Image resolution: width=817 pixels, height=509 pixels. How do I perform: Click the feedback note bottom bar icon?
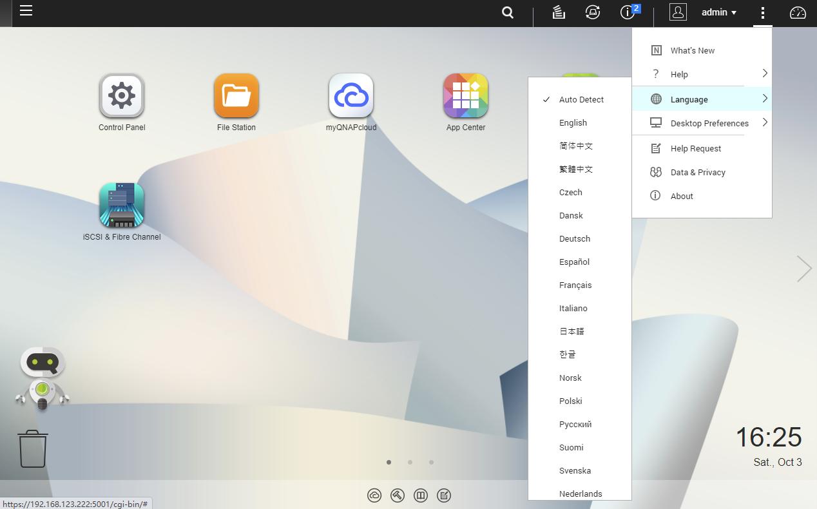click(444, 495)
